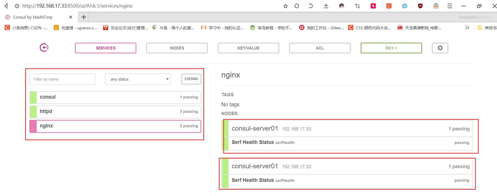Click the No tags text
The width and height of the screenshot is (497, 196).
(x=230, y=104)
